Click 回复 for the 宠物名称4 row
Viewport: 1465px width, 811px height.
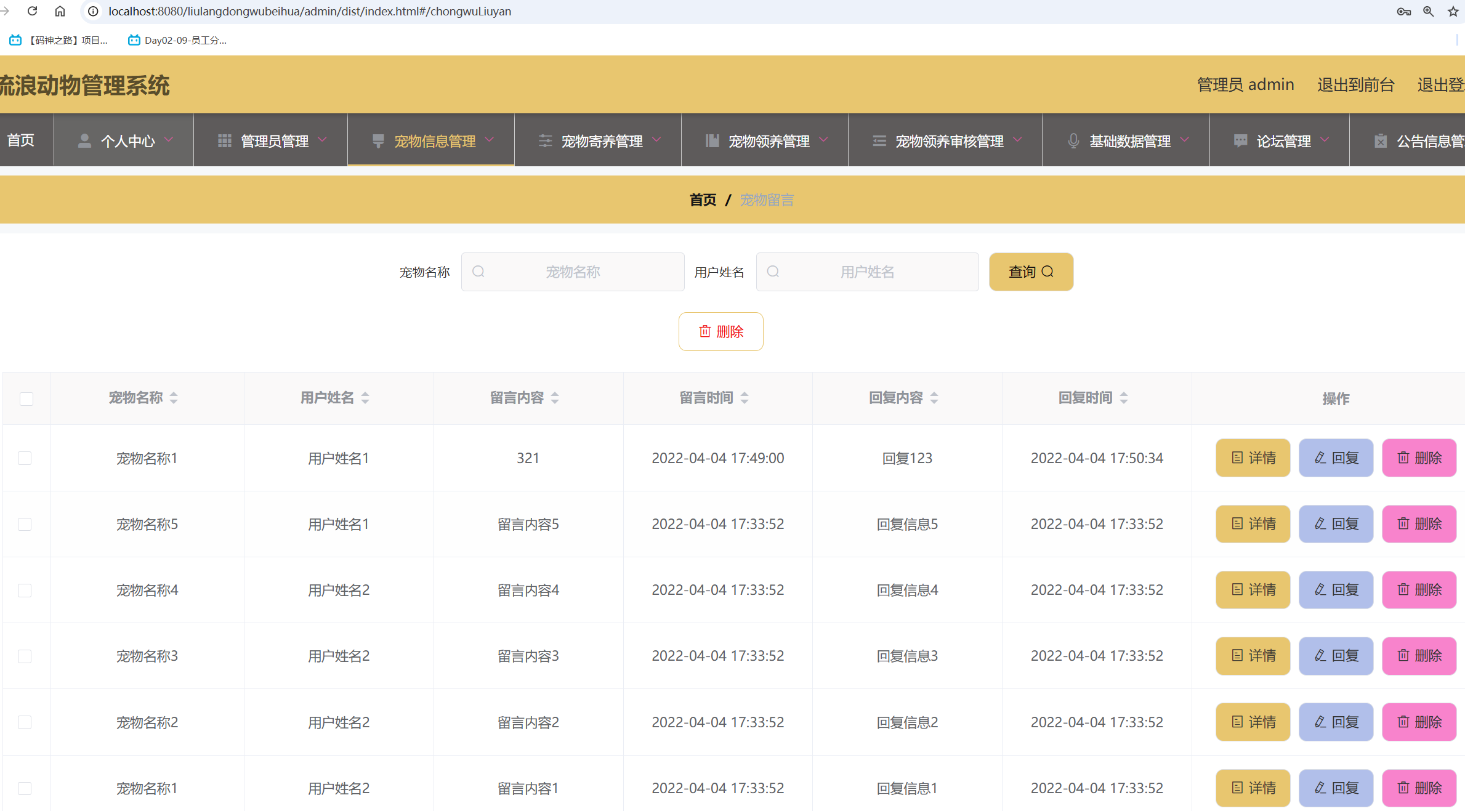(x=1336, y=590)
